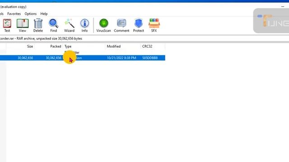The width and height of the screenshot is (289, 162).
Task: Click the SFX archive icon
Action: [x=154, y=26]
